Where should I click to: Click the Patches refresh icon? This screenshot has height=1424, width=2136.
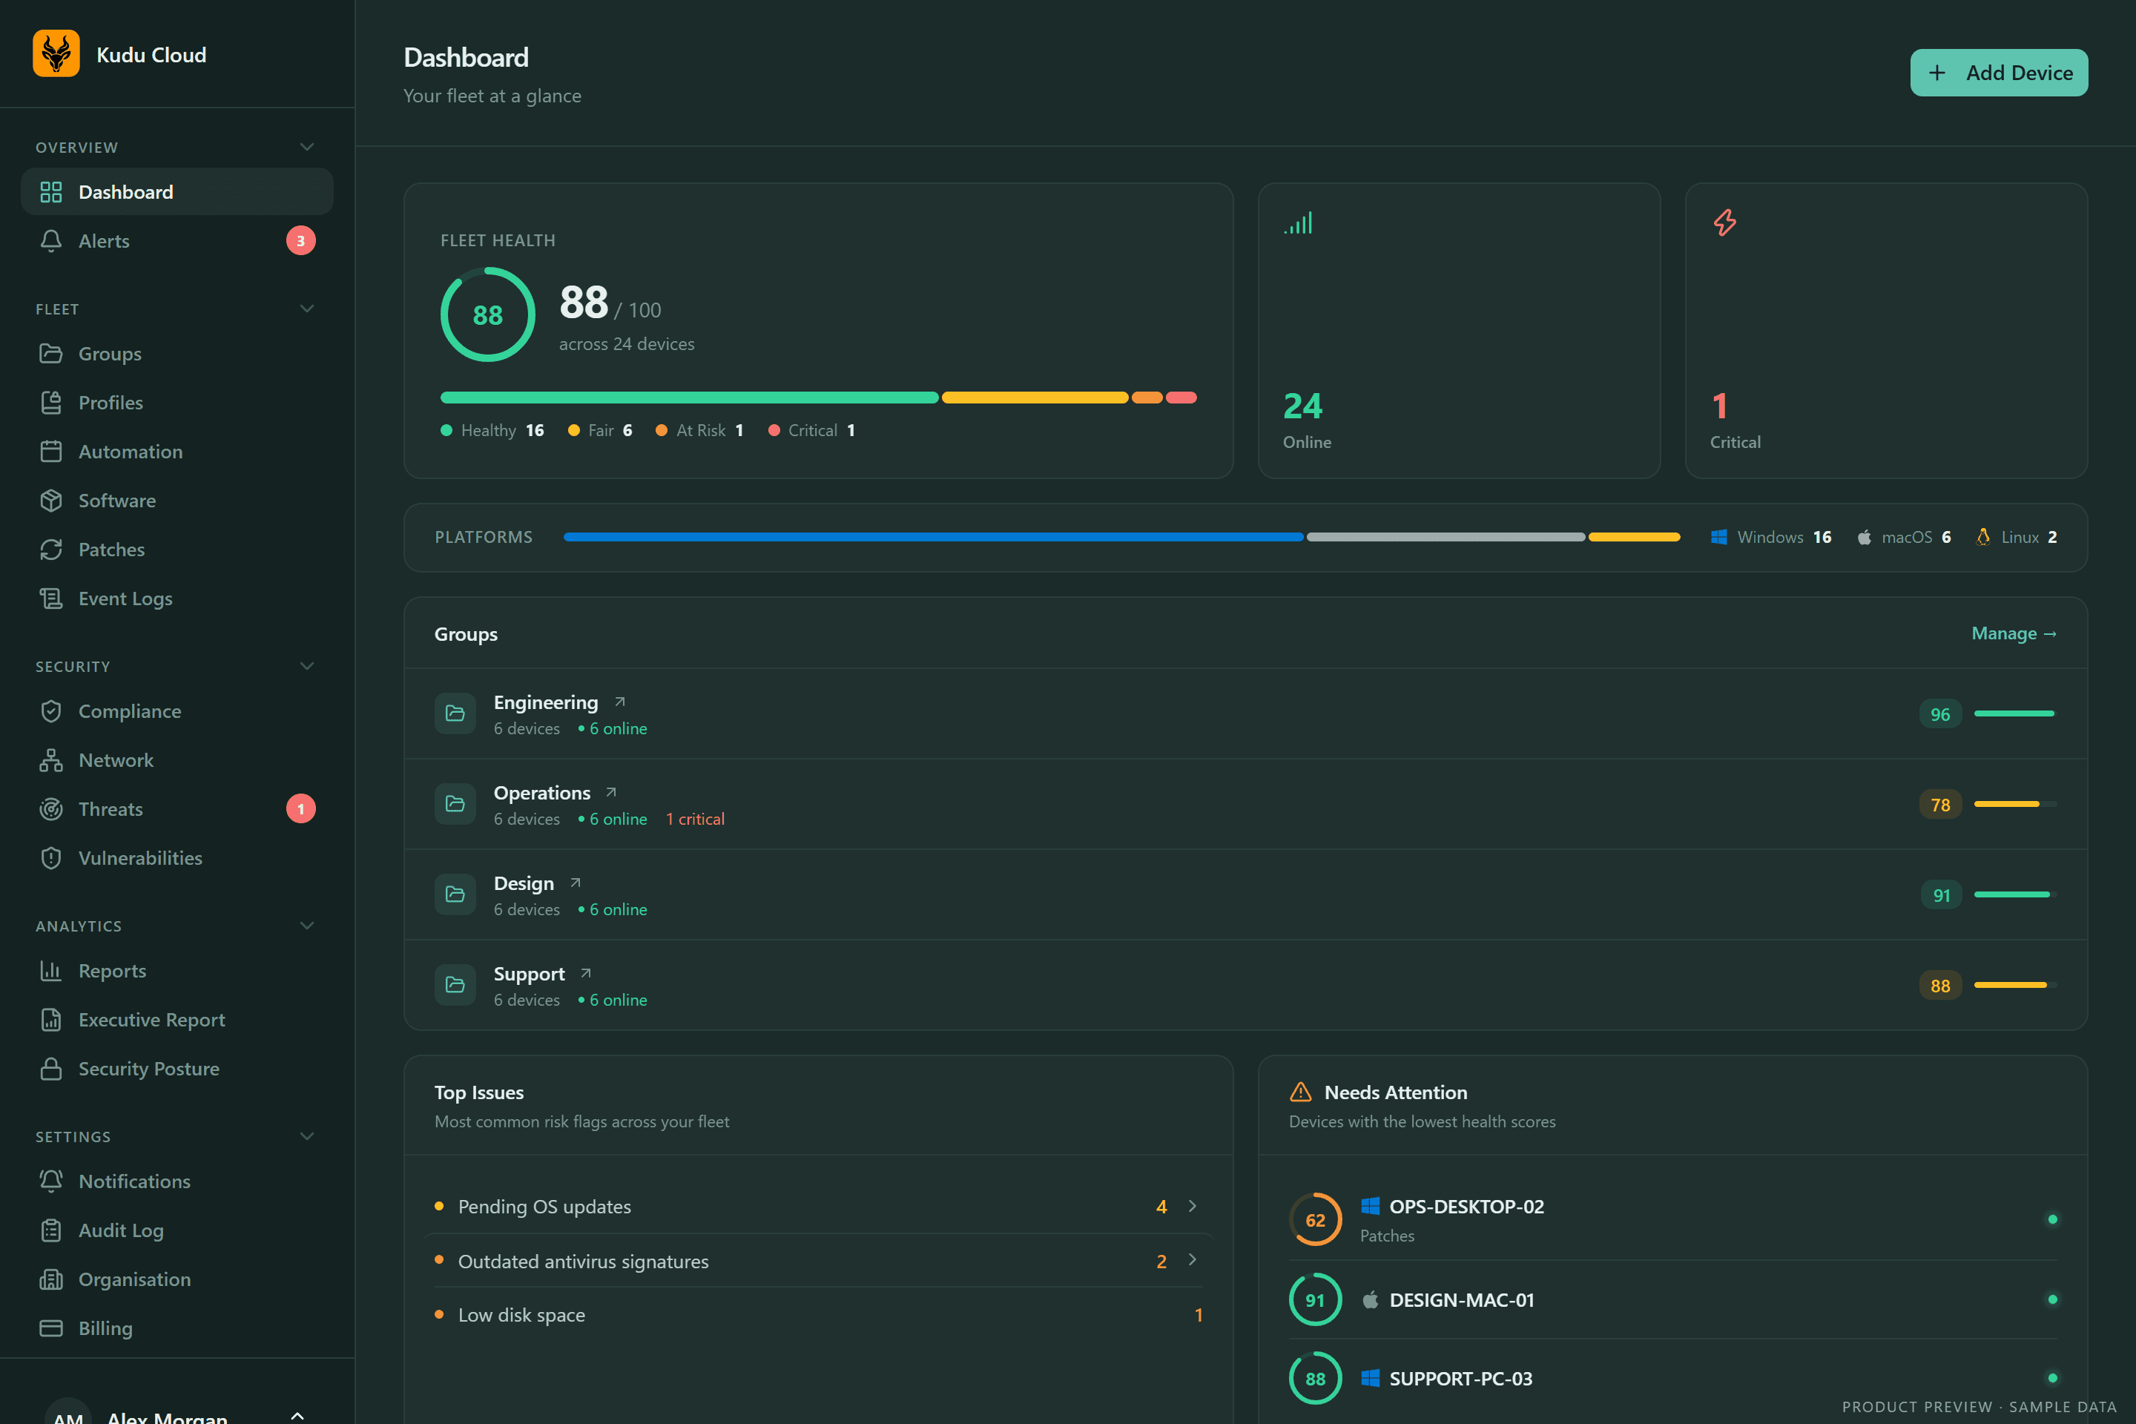tap(51, 550)
